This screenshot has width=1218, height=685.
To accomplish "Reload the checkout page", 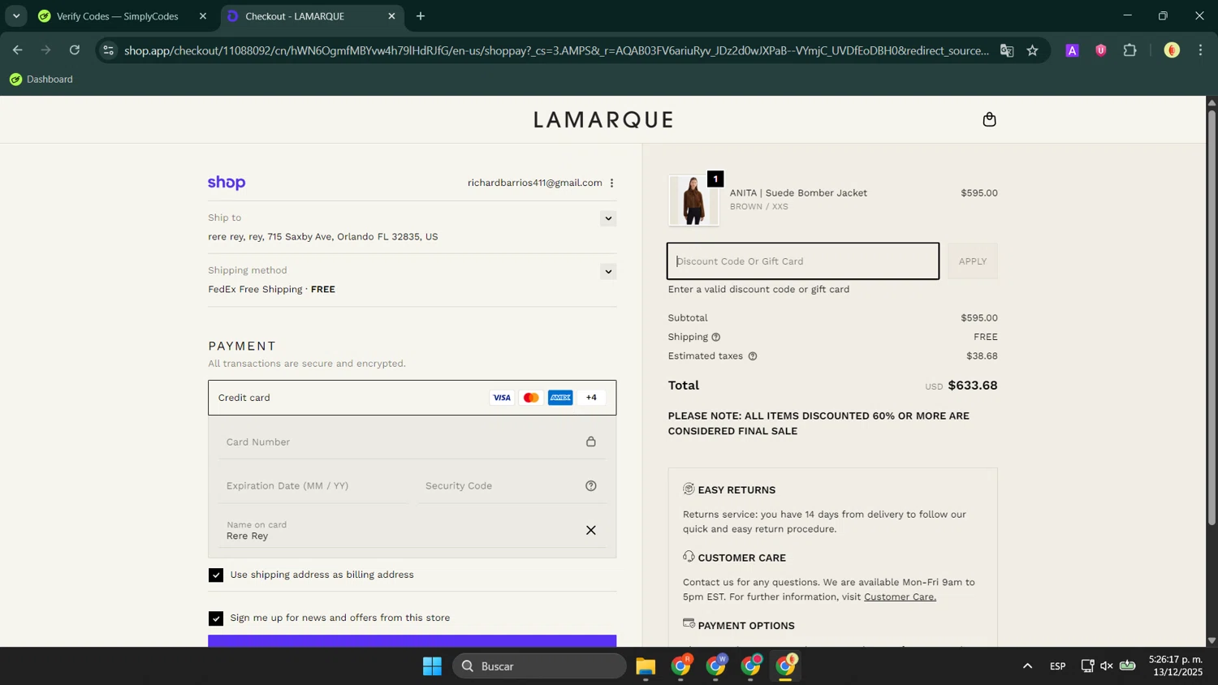I will coord(75,50).
